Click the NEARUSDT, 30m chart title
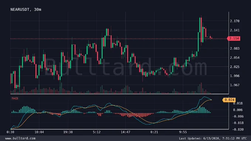 [26, 10]
